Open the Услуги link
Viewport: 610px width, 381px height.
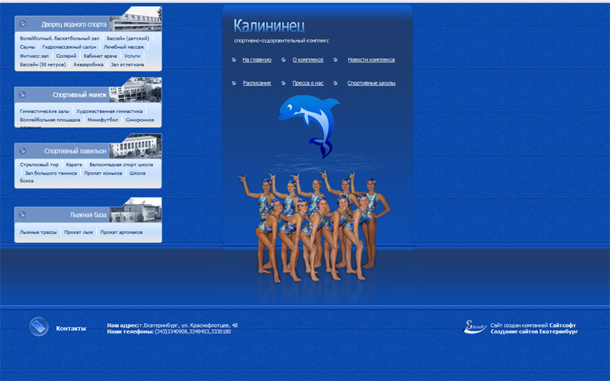(x=132, y=56)
